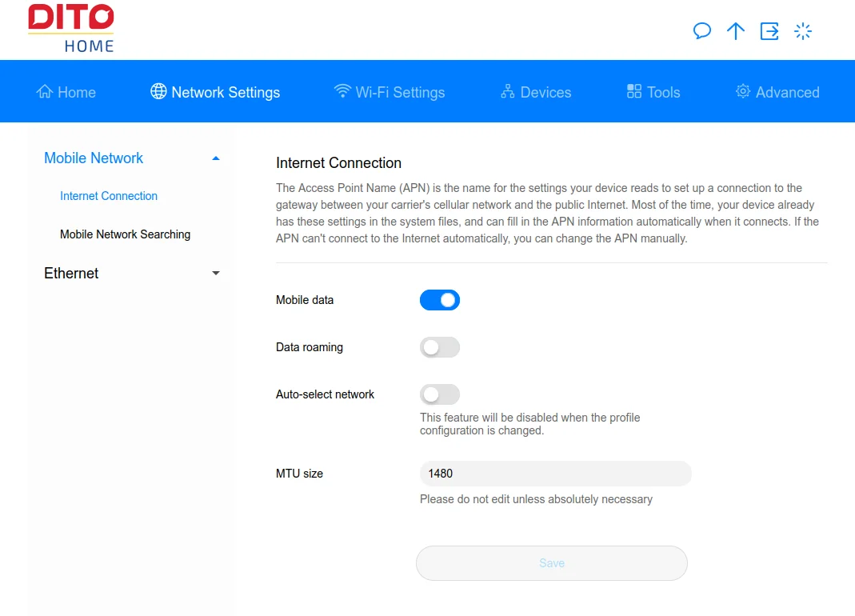
Task: Click the Ethernet sidebar heading
Action: click(x=71, y=273)
